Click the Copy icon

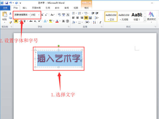10,18
